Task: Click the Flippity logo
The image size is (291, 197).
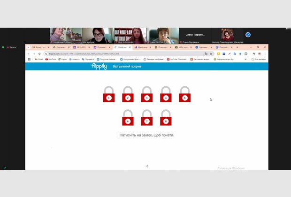Action: pos(99,66)
